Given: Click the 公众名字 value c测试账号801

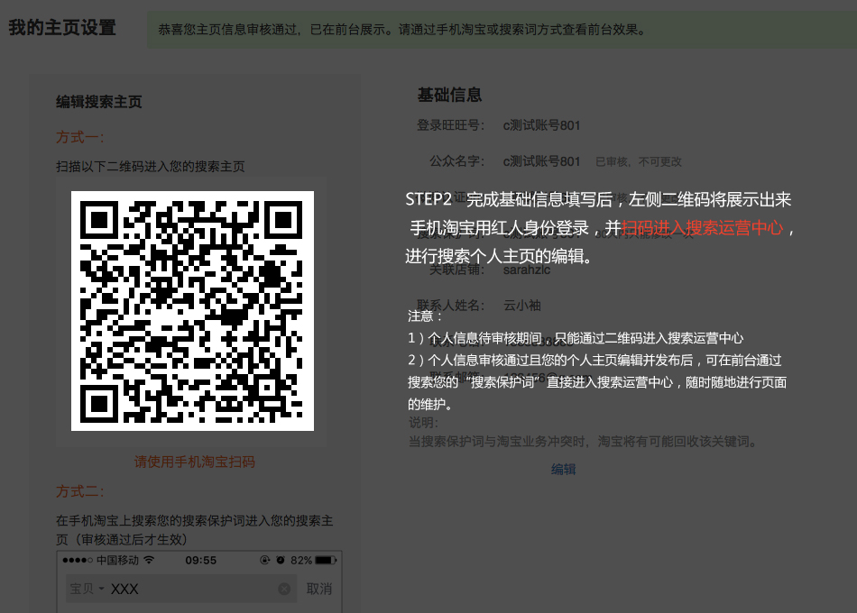Looking at the screenshot, I should [x=541, y=161].
